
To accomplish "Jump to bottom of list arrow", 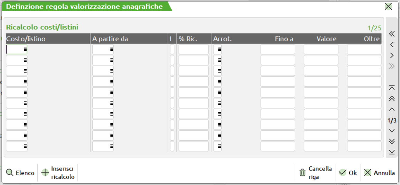I will (x=391, y=152).
